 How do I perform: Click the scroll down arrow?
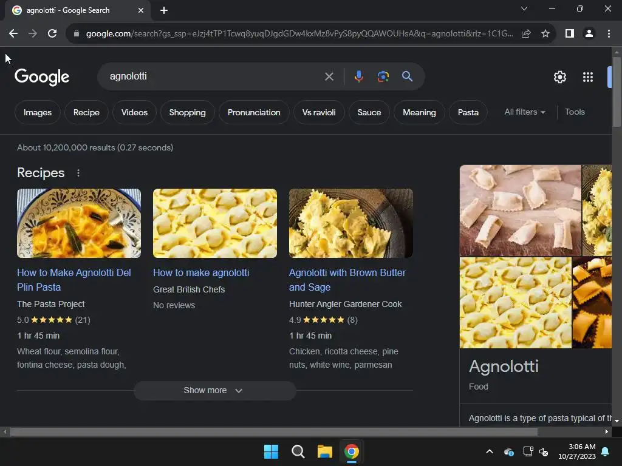(617, 421)
